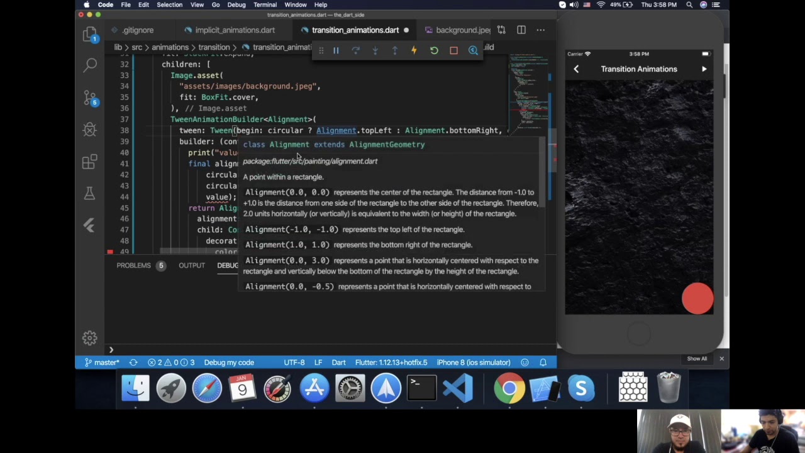Grab the debug toolbar drag handle
This screenshot has width=805, height=453.
(321, 50)
